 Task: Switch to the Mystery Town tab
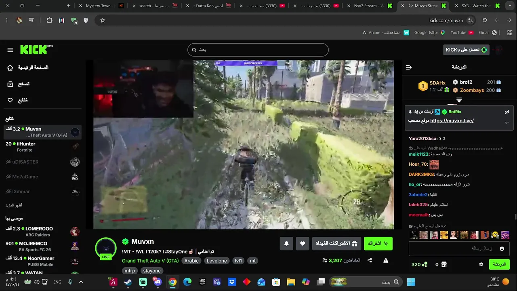(101, 6)
